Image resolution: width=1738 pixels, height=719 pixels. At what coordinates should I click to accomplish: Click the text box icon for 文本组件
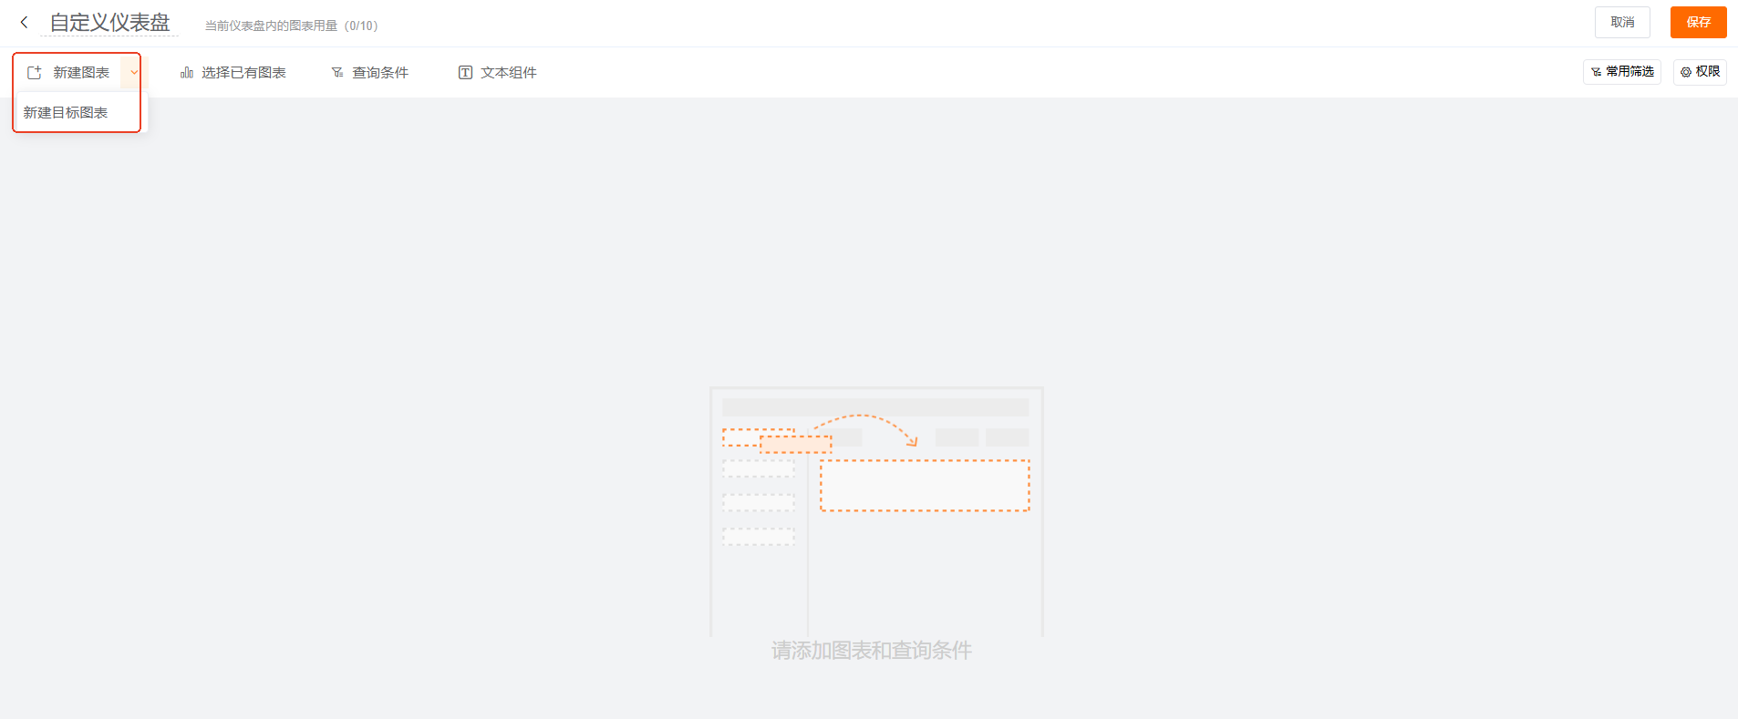pos(465,73)
